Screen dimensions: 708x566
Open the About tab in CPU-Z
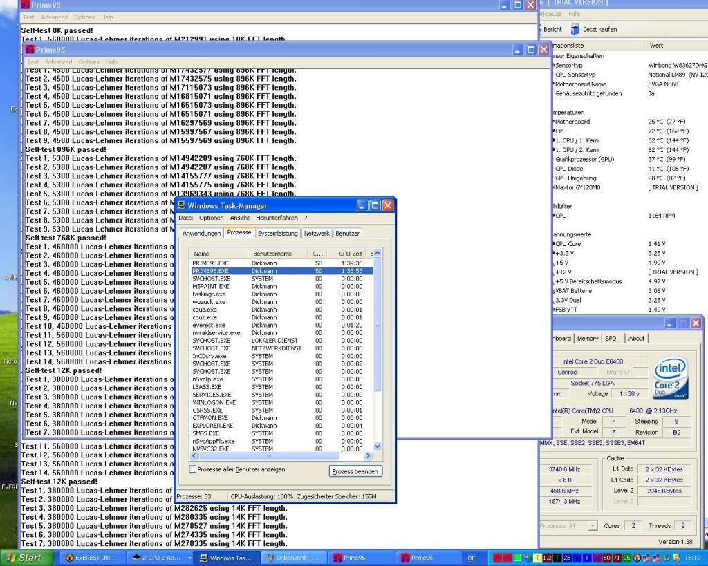(636, 338)
